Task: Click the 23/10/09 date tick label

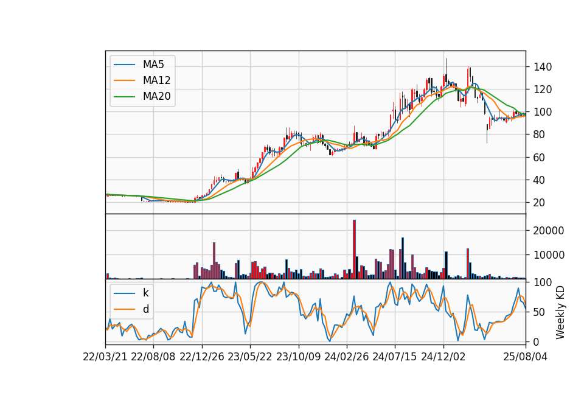Action: point(298,357)
